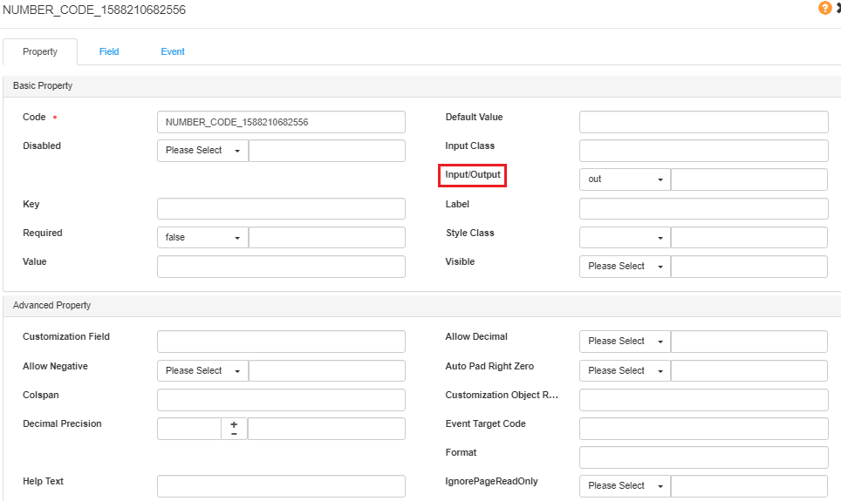
Task: Switch to the Field tab
Action: tap(109, 51)
